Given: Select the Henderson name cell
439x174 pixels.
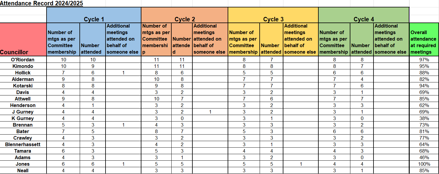Looking at the screenshot, I should pos(23,105).
